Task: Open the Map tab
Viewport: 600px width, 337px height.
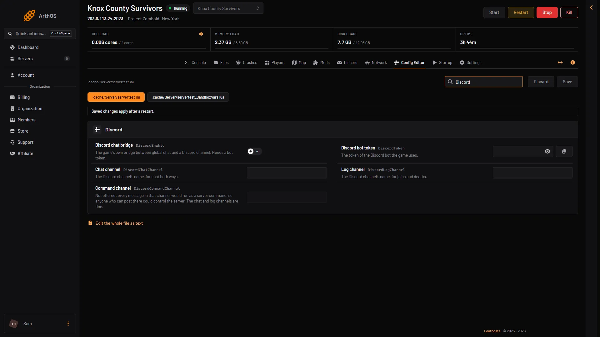Action: coord(299,63)
